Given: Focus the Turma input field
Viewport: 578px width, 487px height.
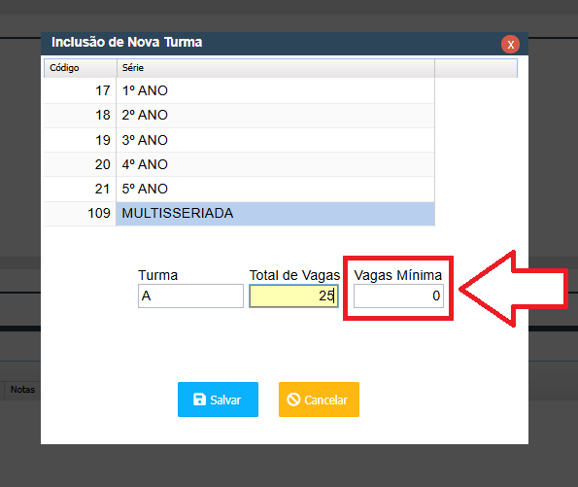Looking at the screenshot, I should pos(190,296).
